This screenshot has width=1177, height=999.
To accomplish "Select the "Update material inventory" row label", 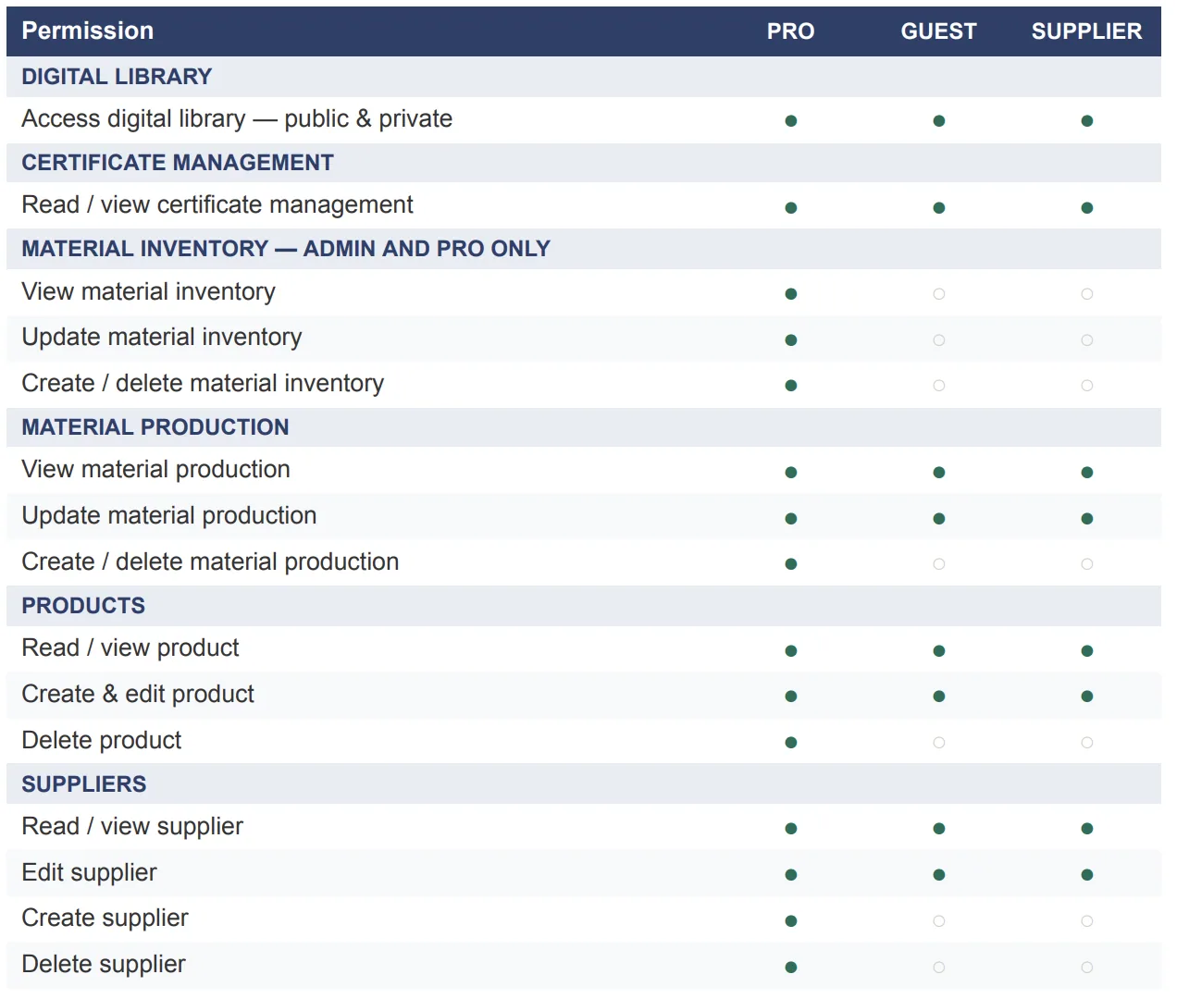I will coord(162,338).
